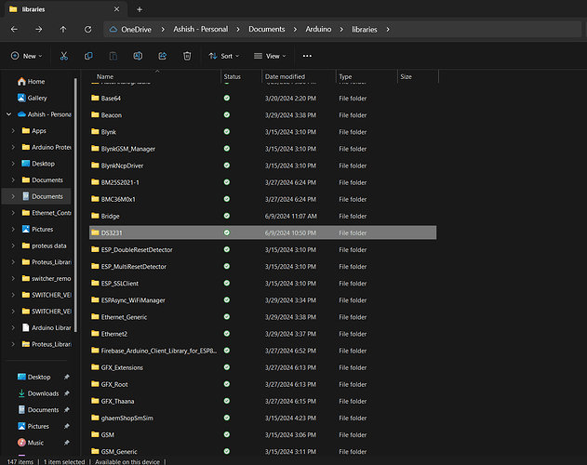The height and width of the screenshot is (465, 587).
Task: Select Gallery in the navigation pane
Action: point(36,98)
